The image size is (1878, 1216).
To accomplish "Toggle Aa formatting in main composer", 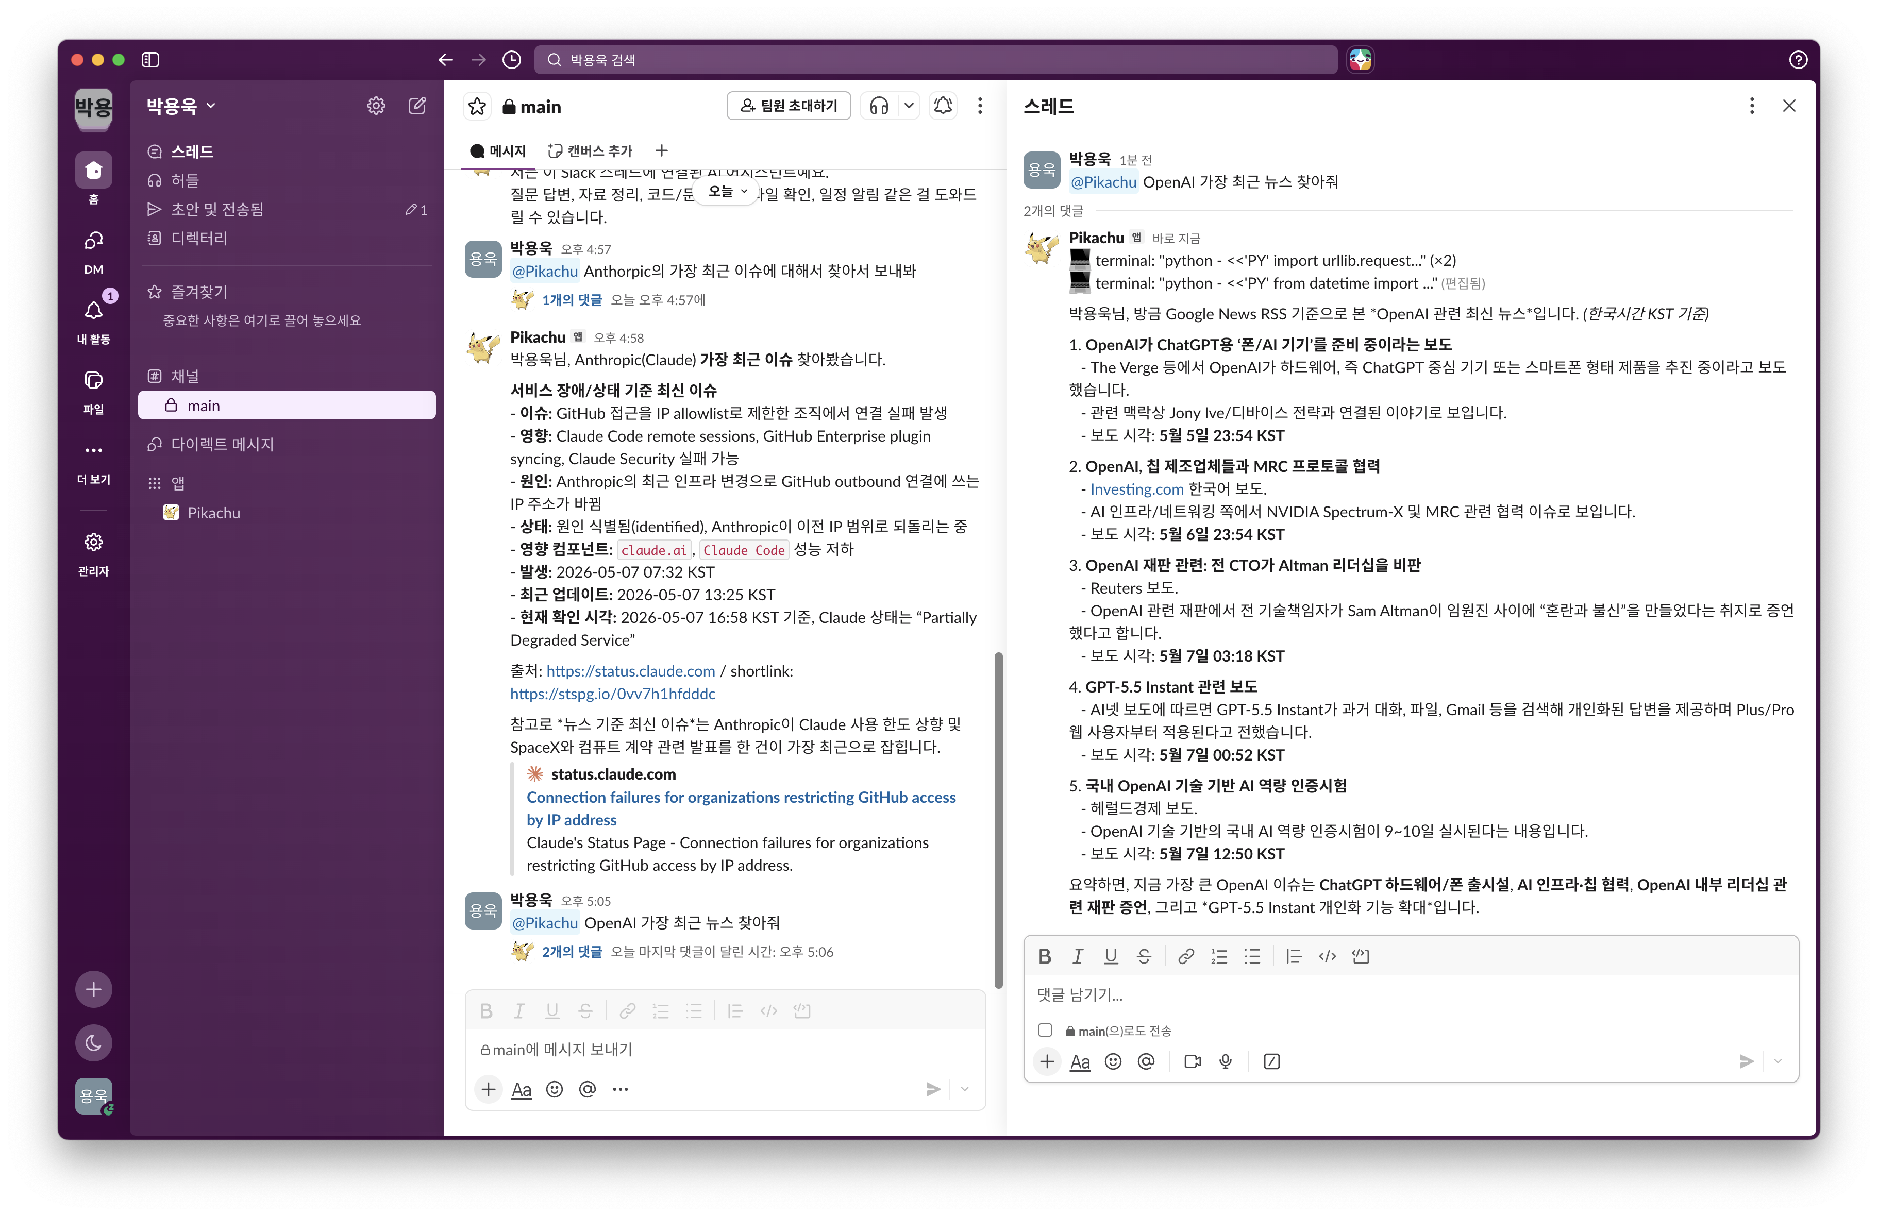I will (x=522, y=1090).
